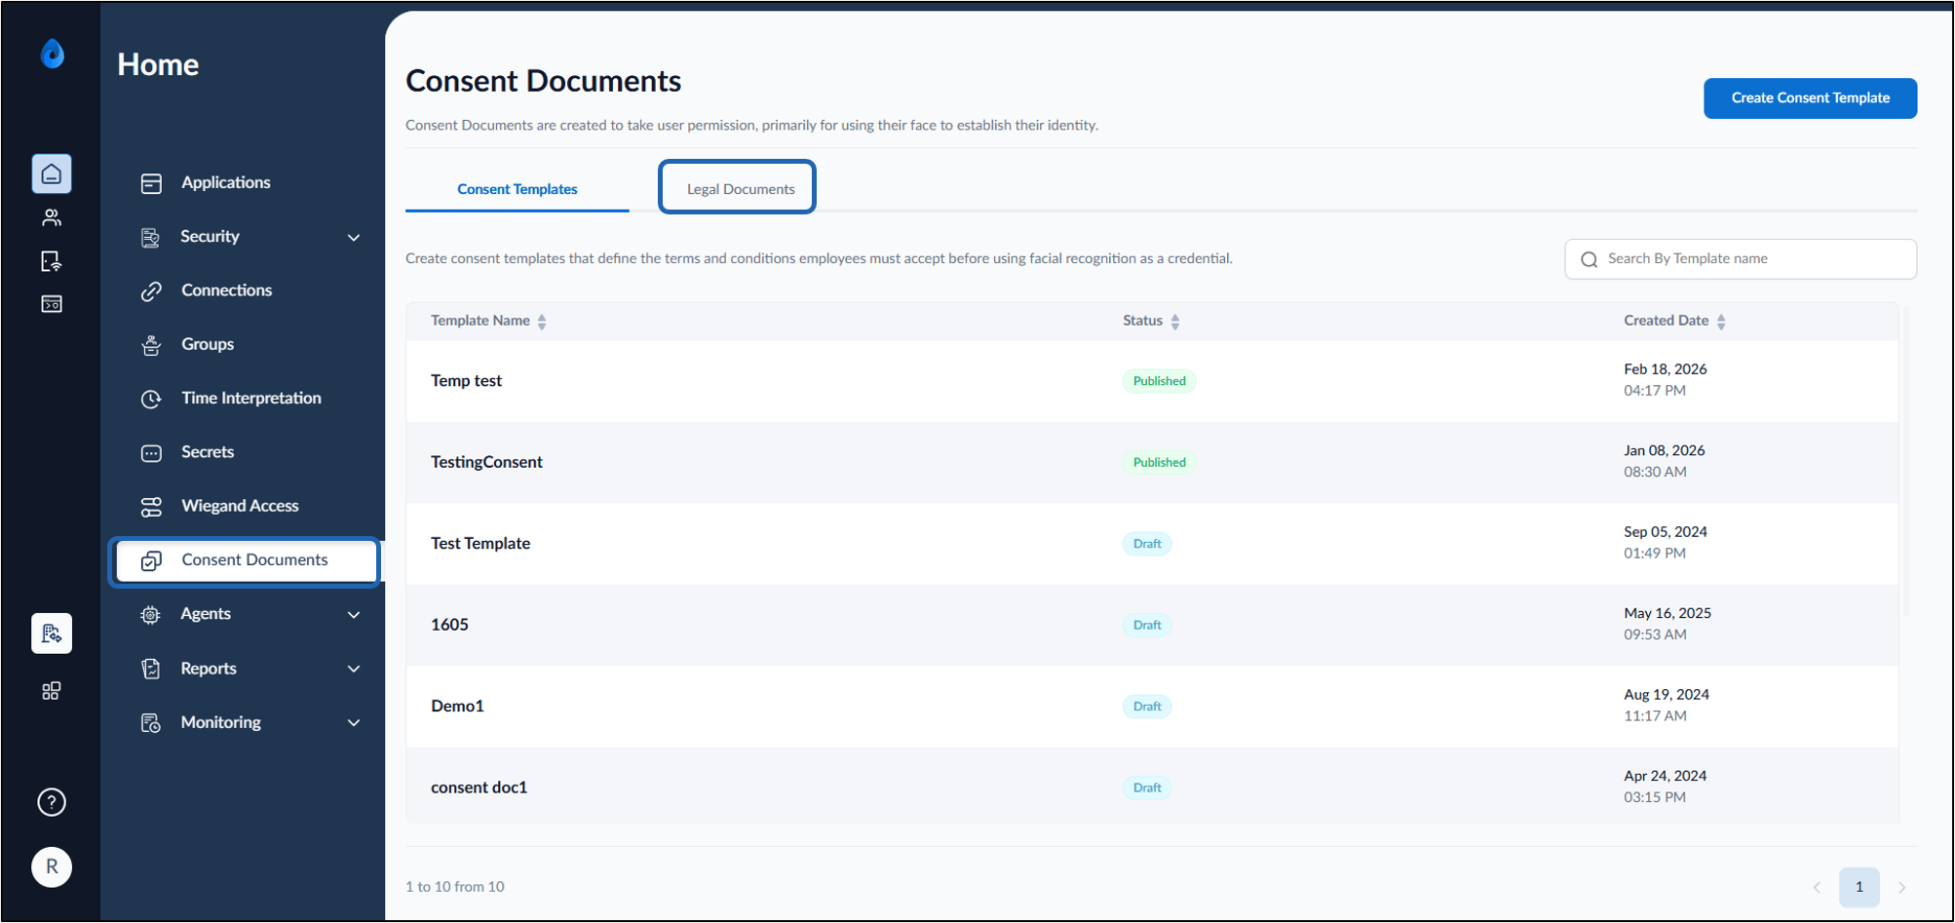This screenshot has height=923, width=1955.
Task: Open the 1605 template row
Action: pyautogui.click(x=1152, y=625)
